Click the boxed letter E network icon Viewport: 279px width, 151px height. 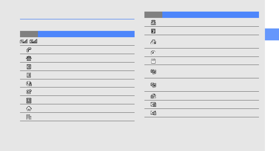29,75
